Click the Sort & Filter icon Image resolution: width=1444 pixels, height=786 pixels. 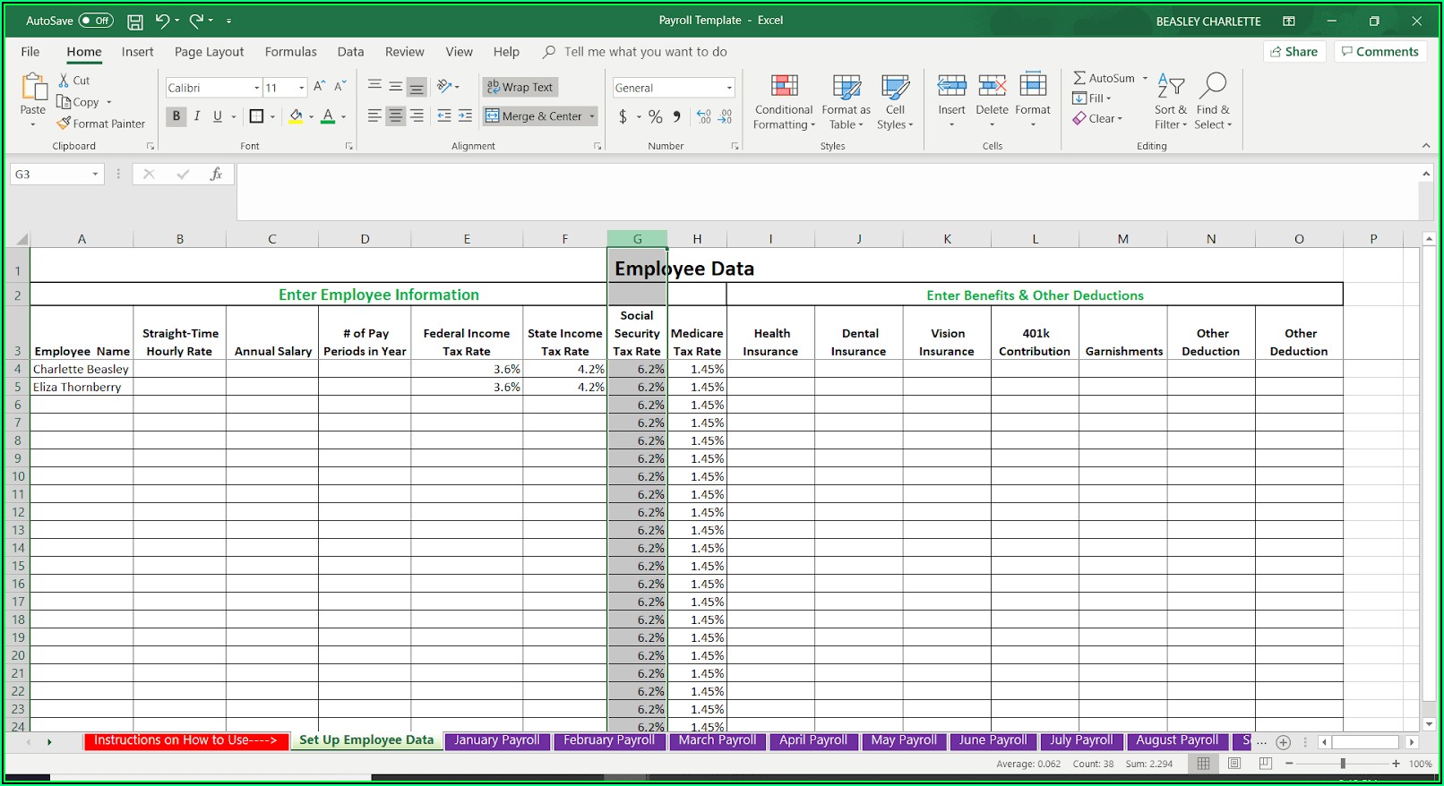[1170, 101]
